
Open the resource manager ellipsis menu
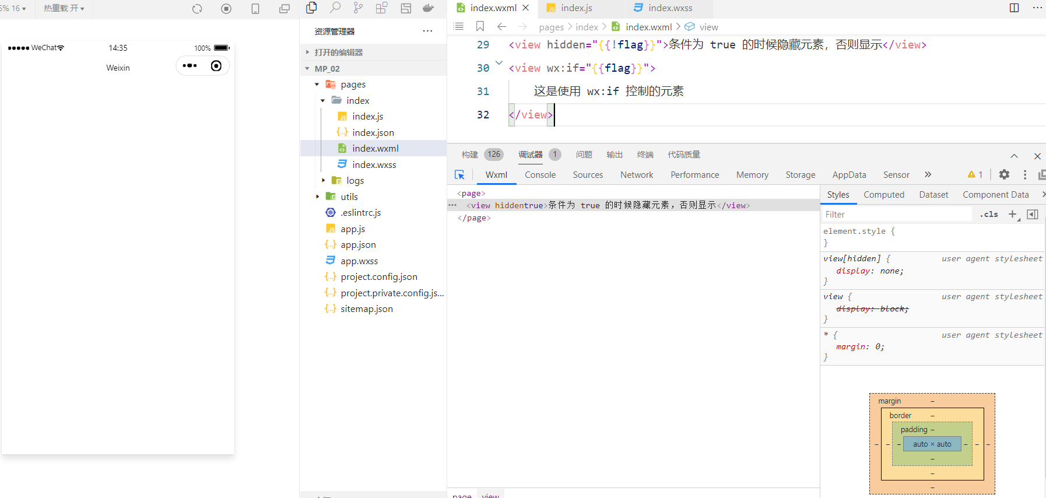[427, 31]
